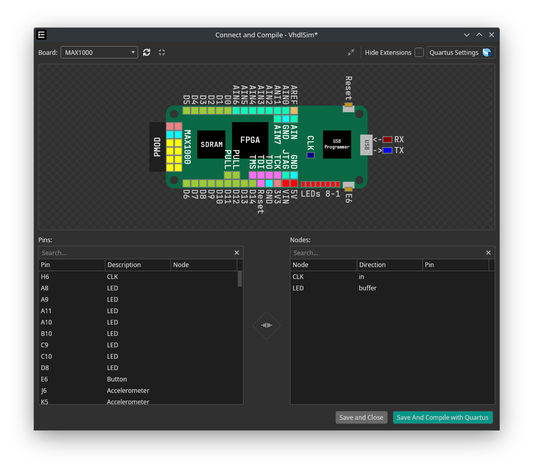
Task: Click the blue TX indicator square
Action: (387, 151)
